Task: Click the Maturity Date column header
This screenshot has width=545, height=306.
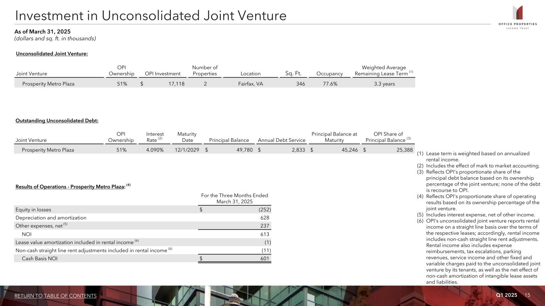Action: [x=186, y=137]
